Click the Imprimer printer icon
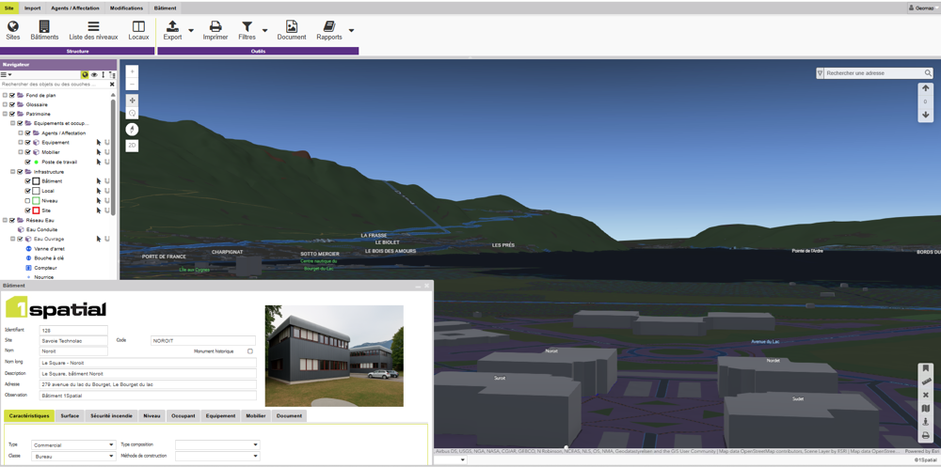The width and height of the screenshot is (941, 467). (x=215, y=30)
